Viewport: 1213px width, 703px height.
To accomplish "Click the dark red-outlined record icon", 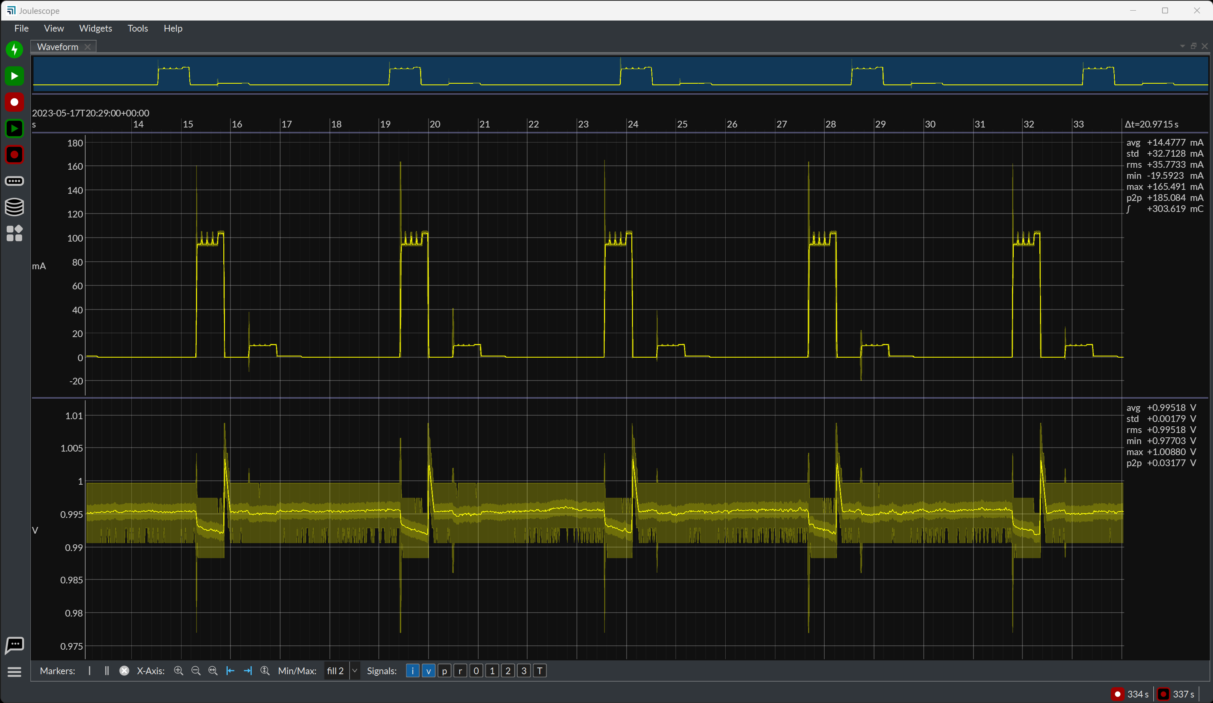I will click(15, 155).
